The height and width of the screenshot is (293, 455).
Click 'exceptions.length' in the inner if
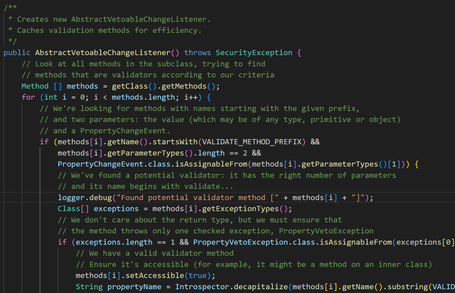point(114,242)
